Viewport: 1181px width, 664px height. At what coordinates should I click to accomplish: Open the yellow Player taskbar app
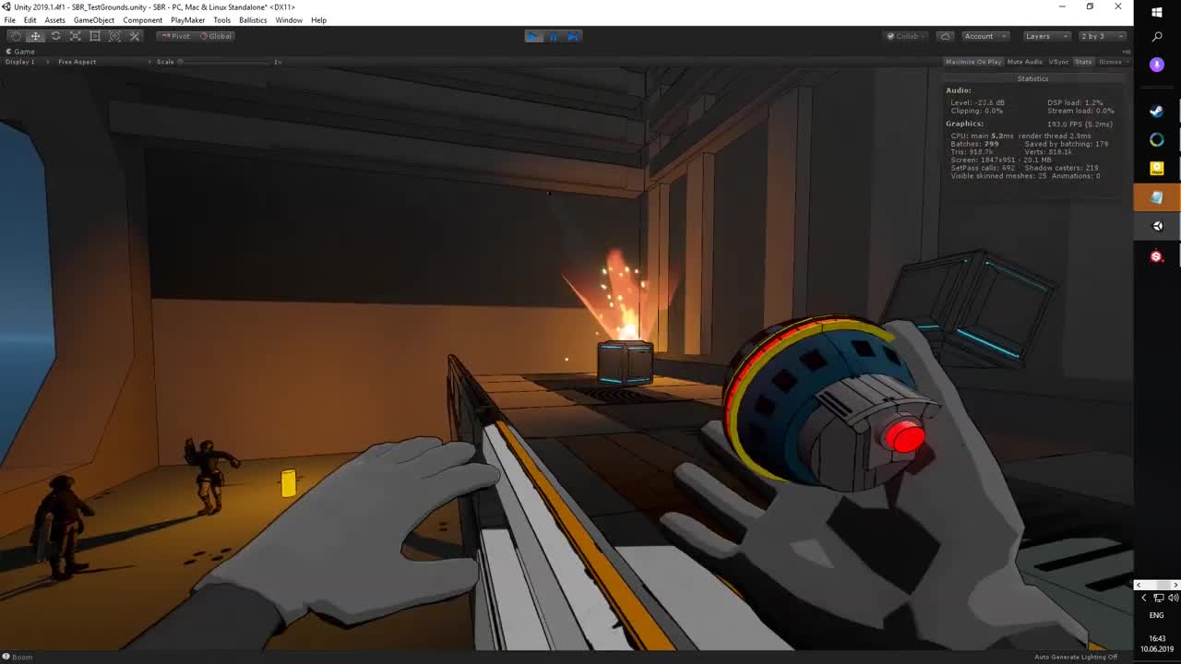click(x=1157, y=169)
